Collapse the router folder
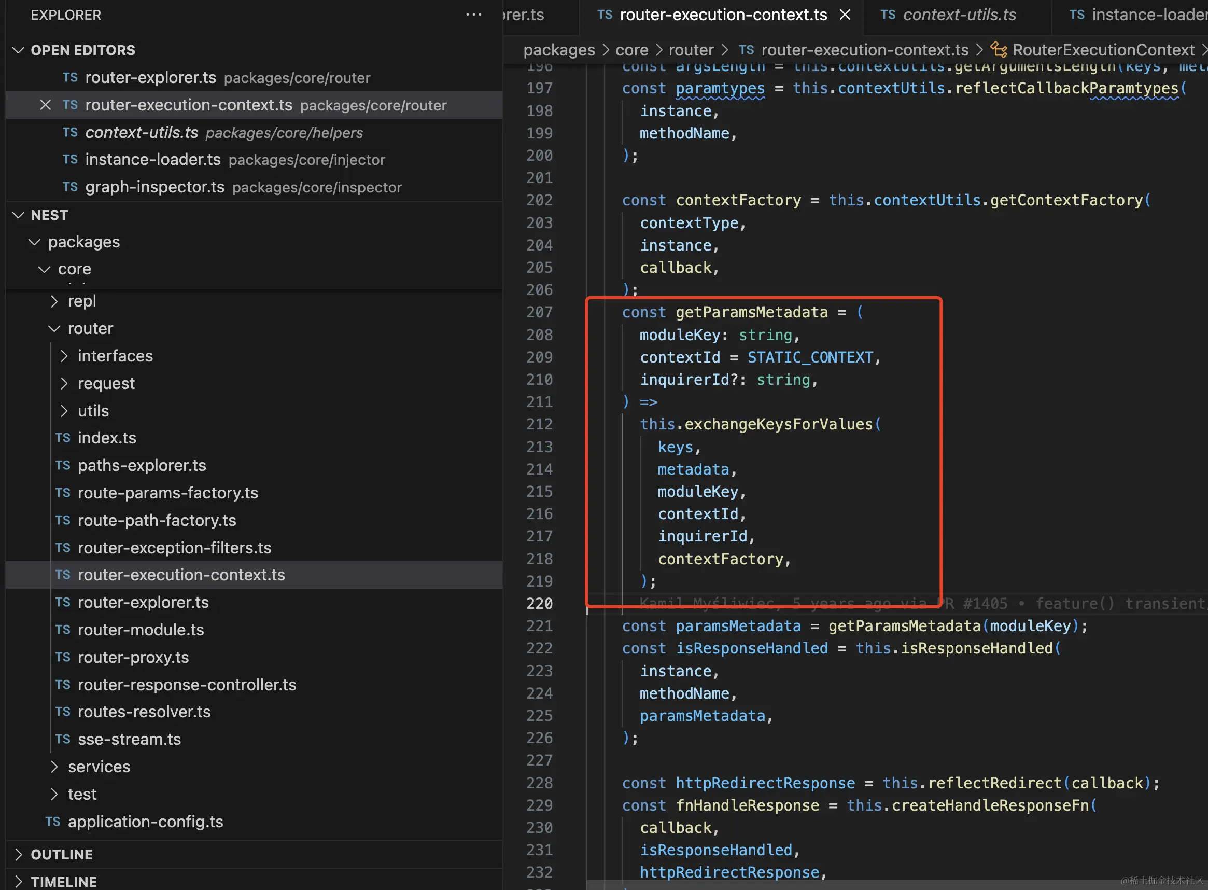 pos(54,329)
